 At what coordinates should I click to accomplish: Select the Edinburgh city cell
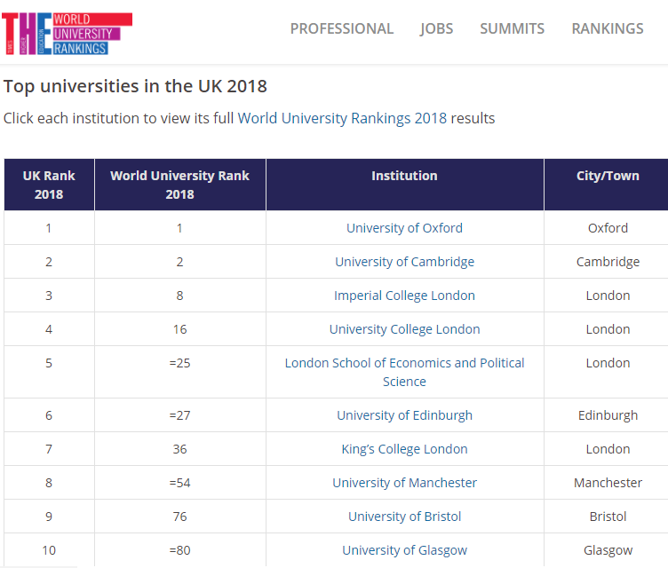608,414
